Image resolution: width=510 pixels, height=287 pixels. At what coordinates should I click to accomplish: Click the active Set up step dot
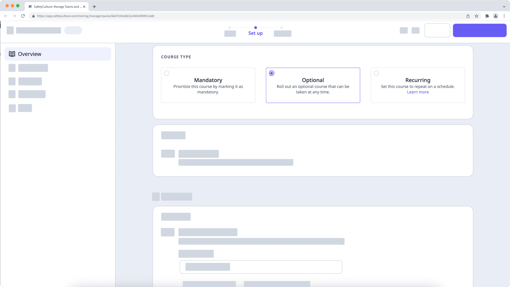tap(256, 27)
